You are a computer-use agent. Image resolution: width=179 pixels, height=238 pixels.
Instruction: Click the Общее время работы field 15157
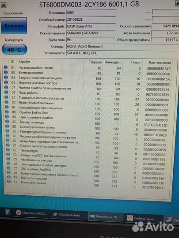coord(165,40)
